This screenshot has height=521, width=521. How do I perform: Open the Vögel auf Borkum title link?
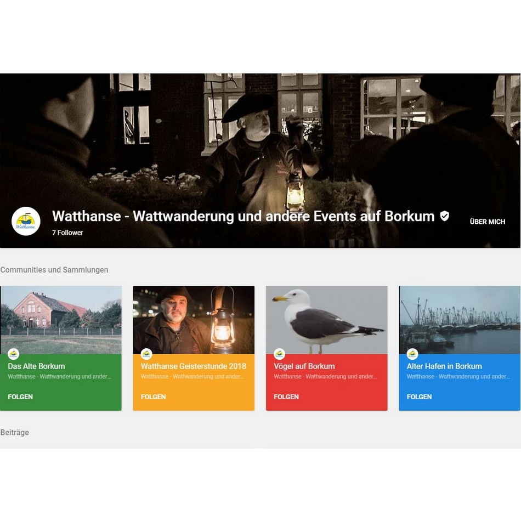[x=304, y=366]
